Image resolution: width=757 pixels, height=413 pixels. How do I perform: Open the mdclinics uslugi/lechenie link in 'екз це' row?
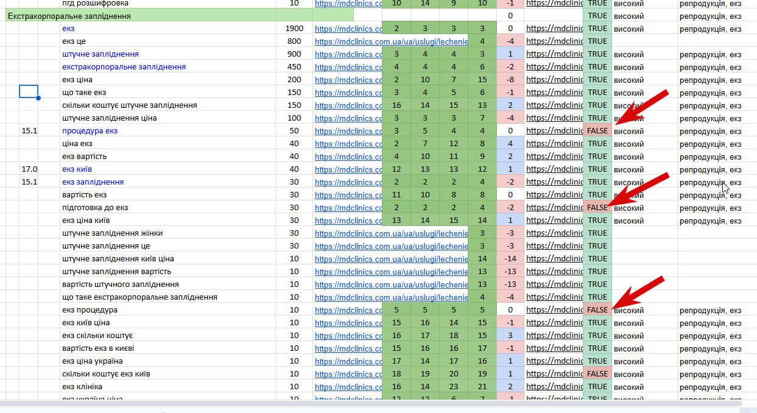392,41
